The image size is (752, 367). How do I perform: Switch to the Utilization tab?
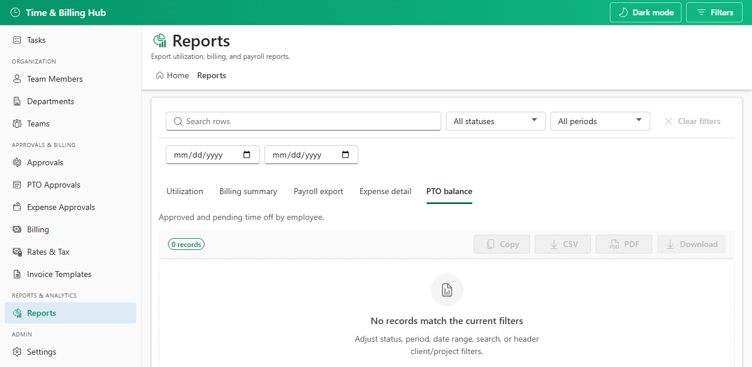[x=184, y=191]
